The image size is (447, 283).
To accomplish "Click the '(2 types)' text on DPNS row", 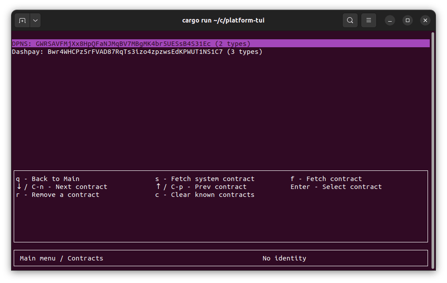I will (233, 44).
